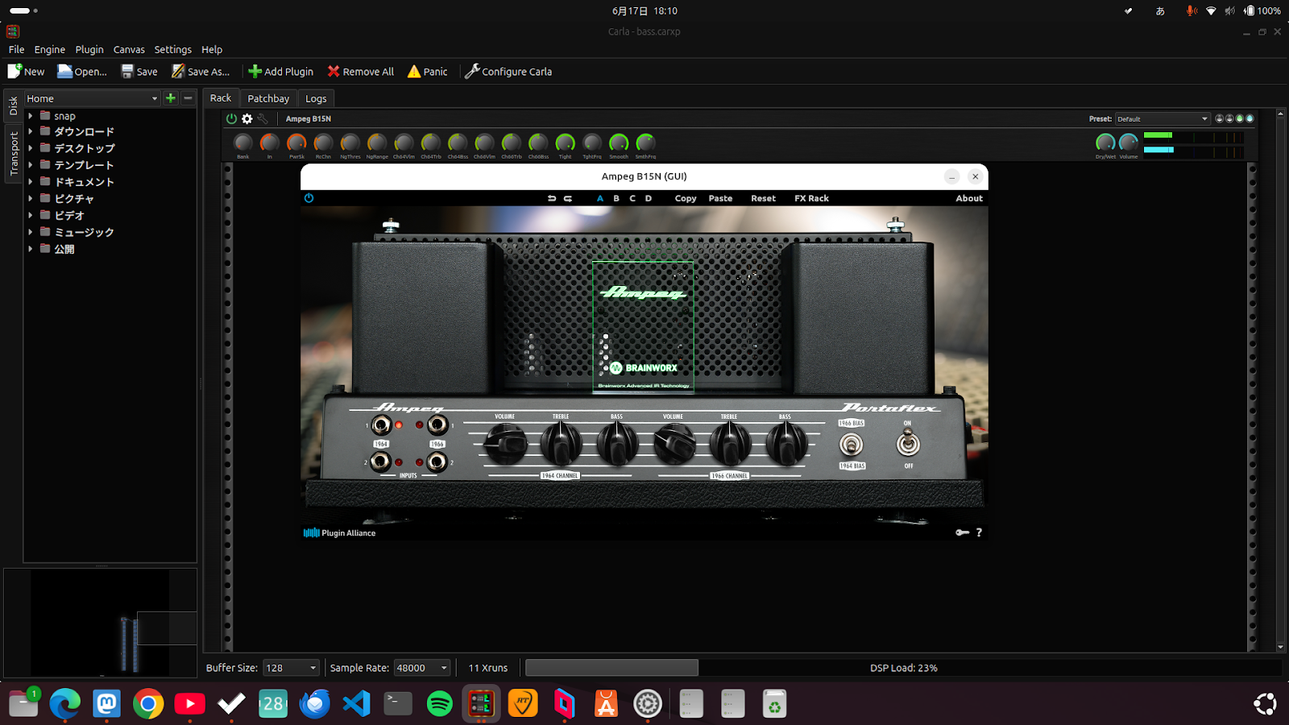The width and height of the screenshot is (1289, 725).
Task: Click the Save toolbar button
Action: pos(139,72)
